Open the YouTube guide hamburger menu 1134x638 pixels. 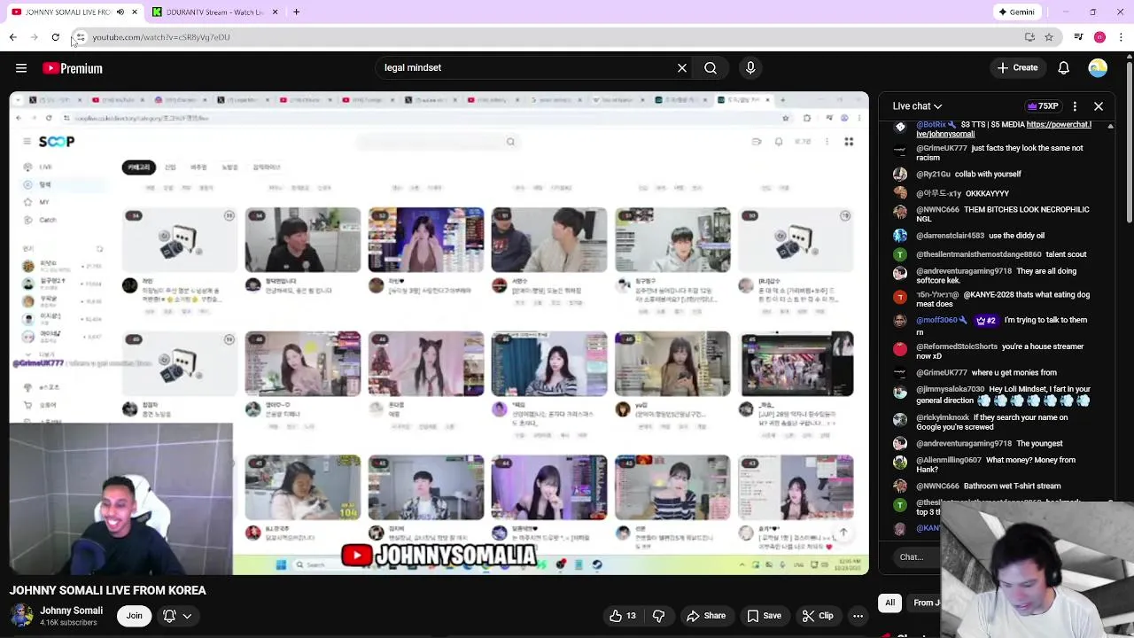point(21,68)
